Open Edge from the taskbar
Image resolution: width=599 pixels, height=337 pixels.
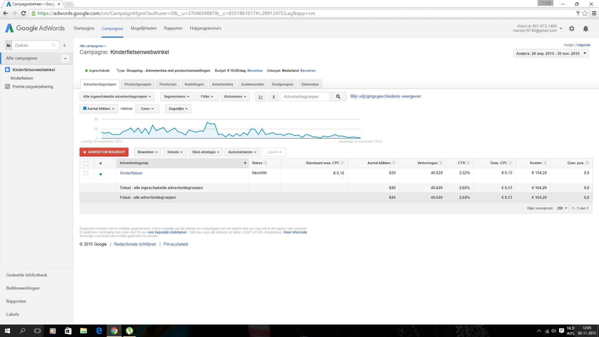click(99, 331)
